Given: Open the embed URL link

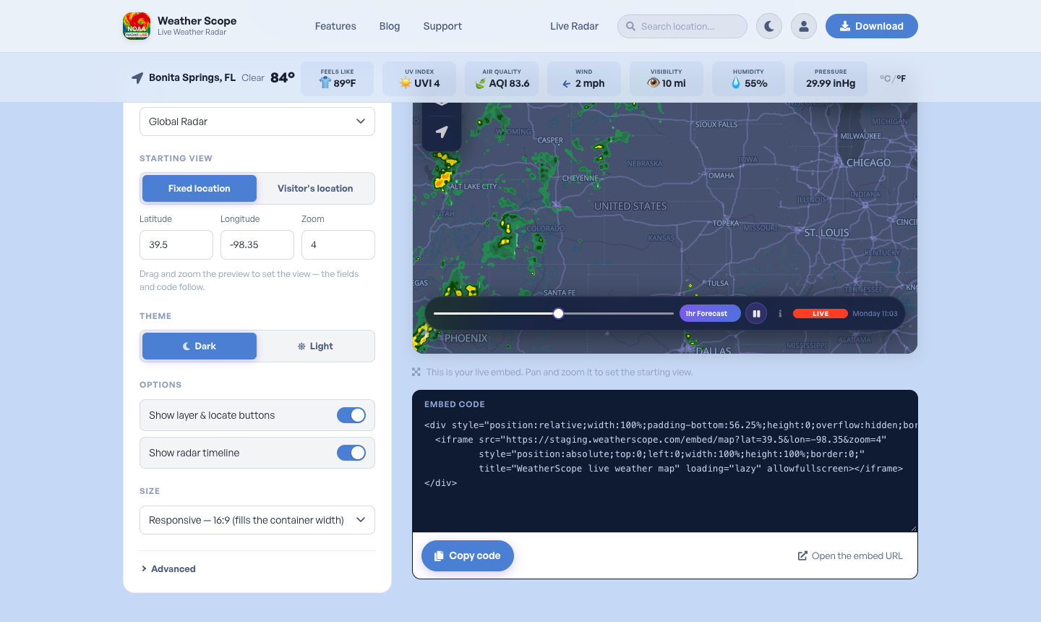Looking at the screenshot, I should (850, 555).
